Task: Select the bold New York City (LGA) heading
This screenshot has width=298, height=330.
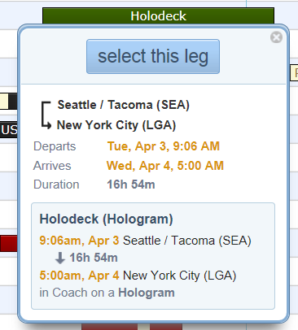Action: point(116,125)
